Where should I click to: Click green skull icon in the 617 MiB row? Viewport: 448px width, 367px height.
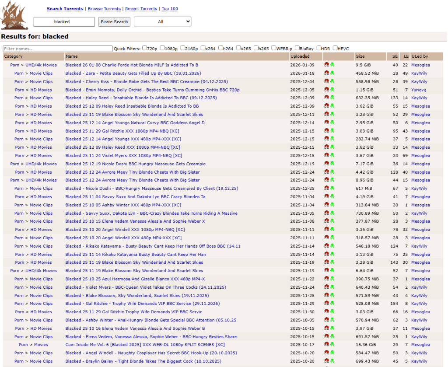(x=332, y=189)
